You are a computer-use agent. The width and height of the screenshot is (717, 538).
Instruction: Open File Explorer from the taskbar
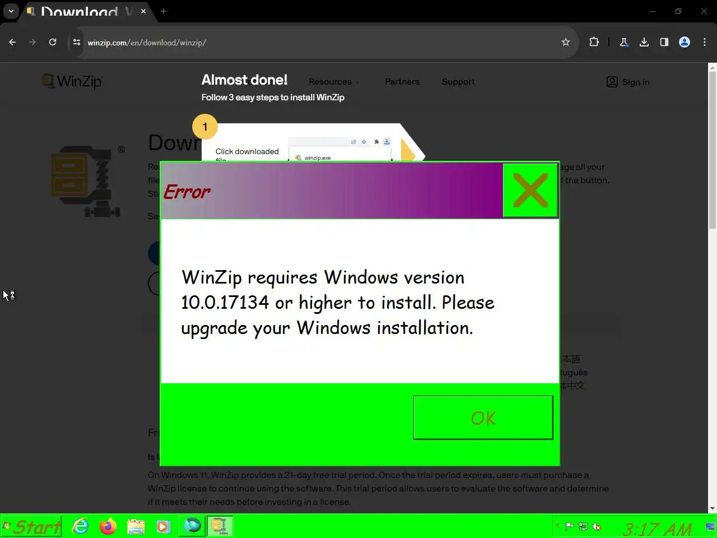point(136,526)
